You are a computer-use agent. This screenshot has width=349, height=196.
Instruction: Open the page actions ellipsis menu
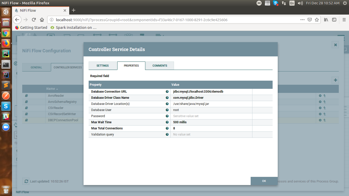click(302, 20)
